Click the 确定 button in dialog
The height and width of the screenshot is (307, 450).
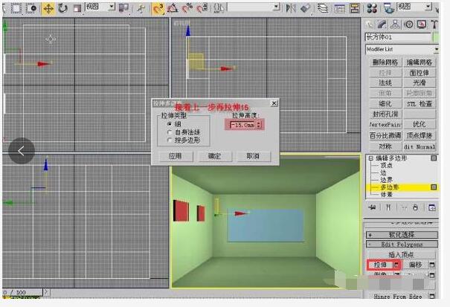tap(214, 156)
